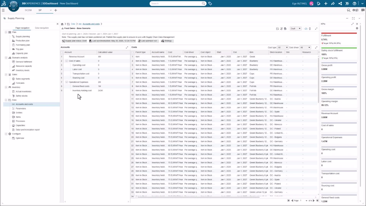Image resolution: width=366 pixels, height=206 pixels.
Task: Open the Draft status dropdown
Action: click(x=295, y=29)
